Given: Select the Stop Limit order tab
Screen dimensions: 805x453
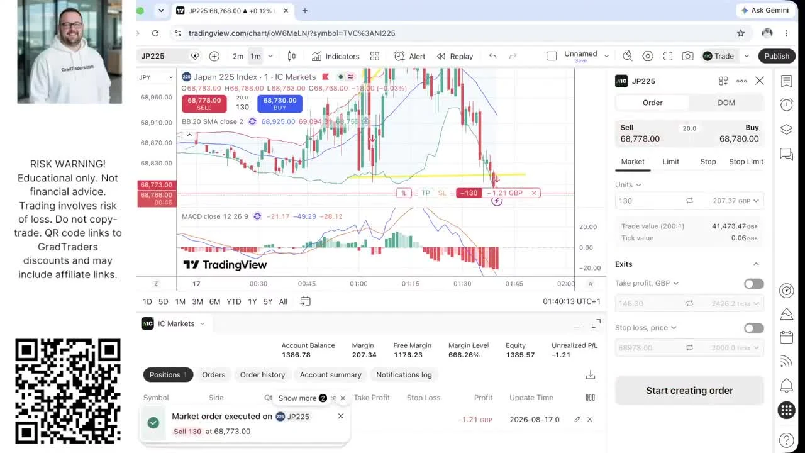Looking at the screenshot, I should tap(746, 162).
